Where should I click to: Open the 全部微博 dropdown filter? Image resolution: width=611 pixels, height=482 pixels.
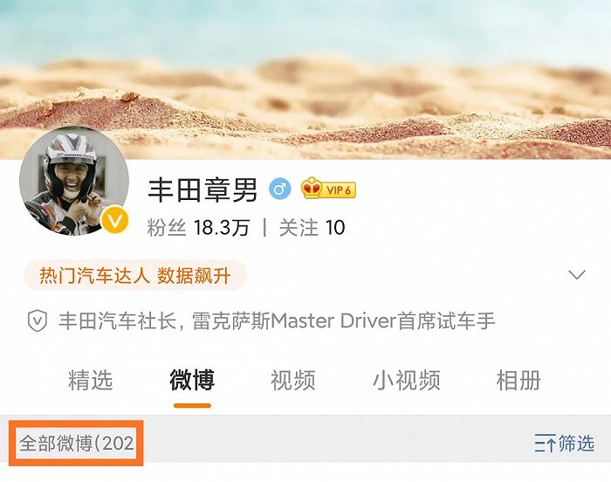pyautogui.click(x=77, y=444)
